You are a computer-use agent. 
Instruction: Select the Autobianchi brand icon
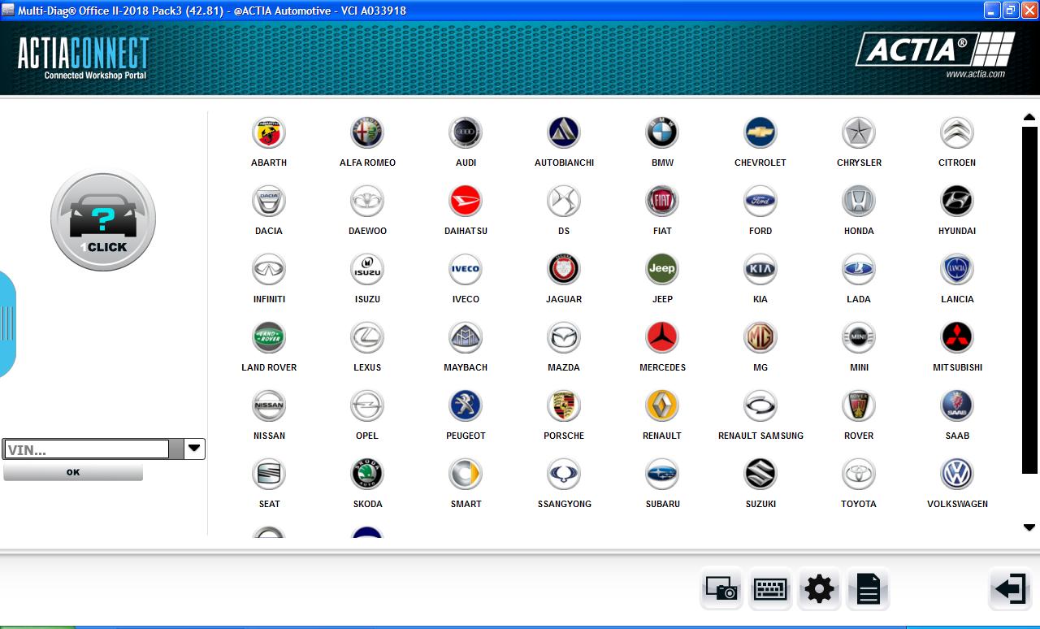(x=564, y=132)
